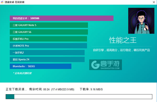This screenshot has width=157, height=102.
Task: Click the 一加手机2 bar
Action: tap(47, 52)
